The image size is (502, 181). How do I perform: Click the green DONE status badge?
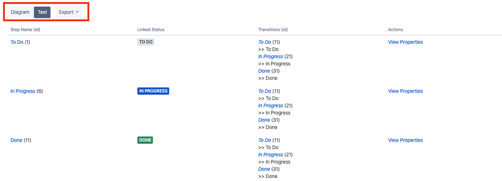[x=145, y=140]
